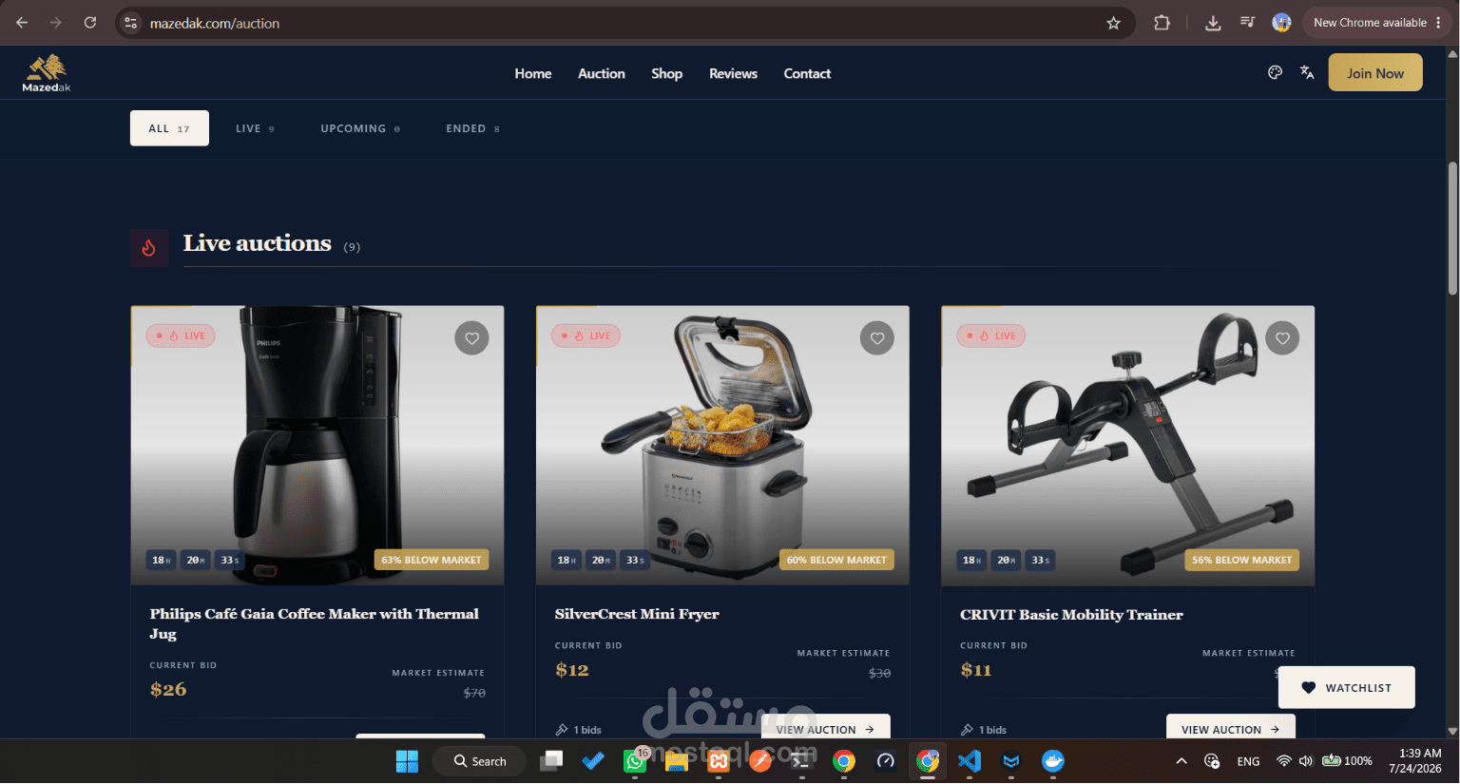Click the 63% BELOW MARKET badge
The width and height of the screenshot is (1460, 784).
tap(432, 560)
